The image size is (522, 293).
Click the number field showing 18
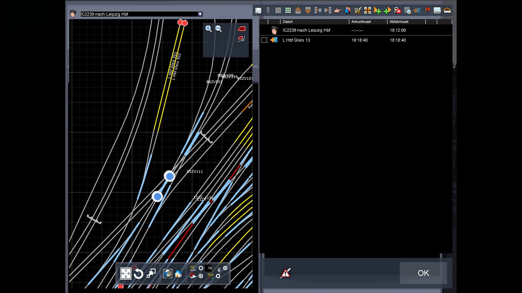[x=209, y=268]
